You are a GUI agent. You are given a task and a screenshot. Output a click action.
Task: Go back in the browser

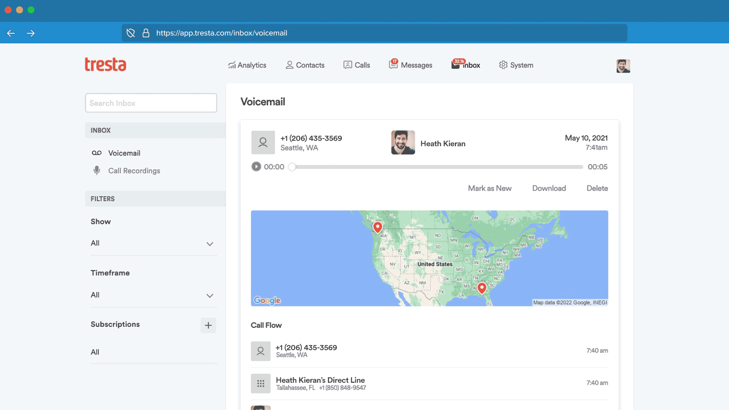[11, 33]
